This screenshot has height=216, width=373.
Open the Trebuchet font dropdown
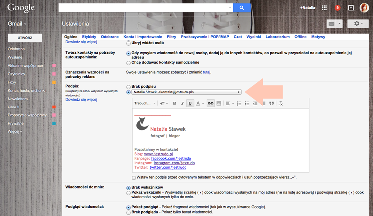(x=145, y=103)
